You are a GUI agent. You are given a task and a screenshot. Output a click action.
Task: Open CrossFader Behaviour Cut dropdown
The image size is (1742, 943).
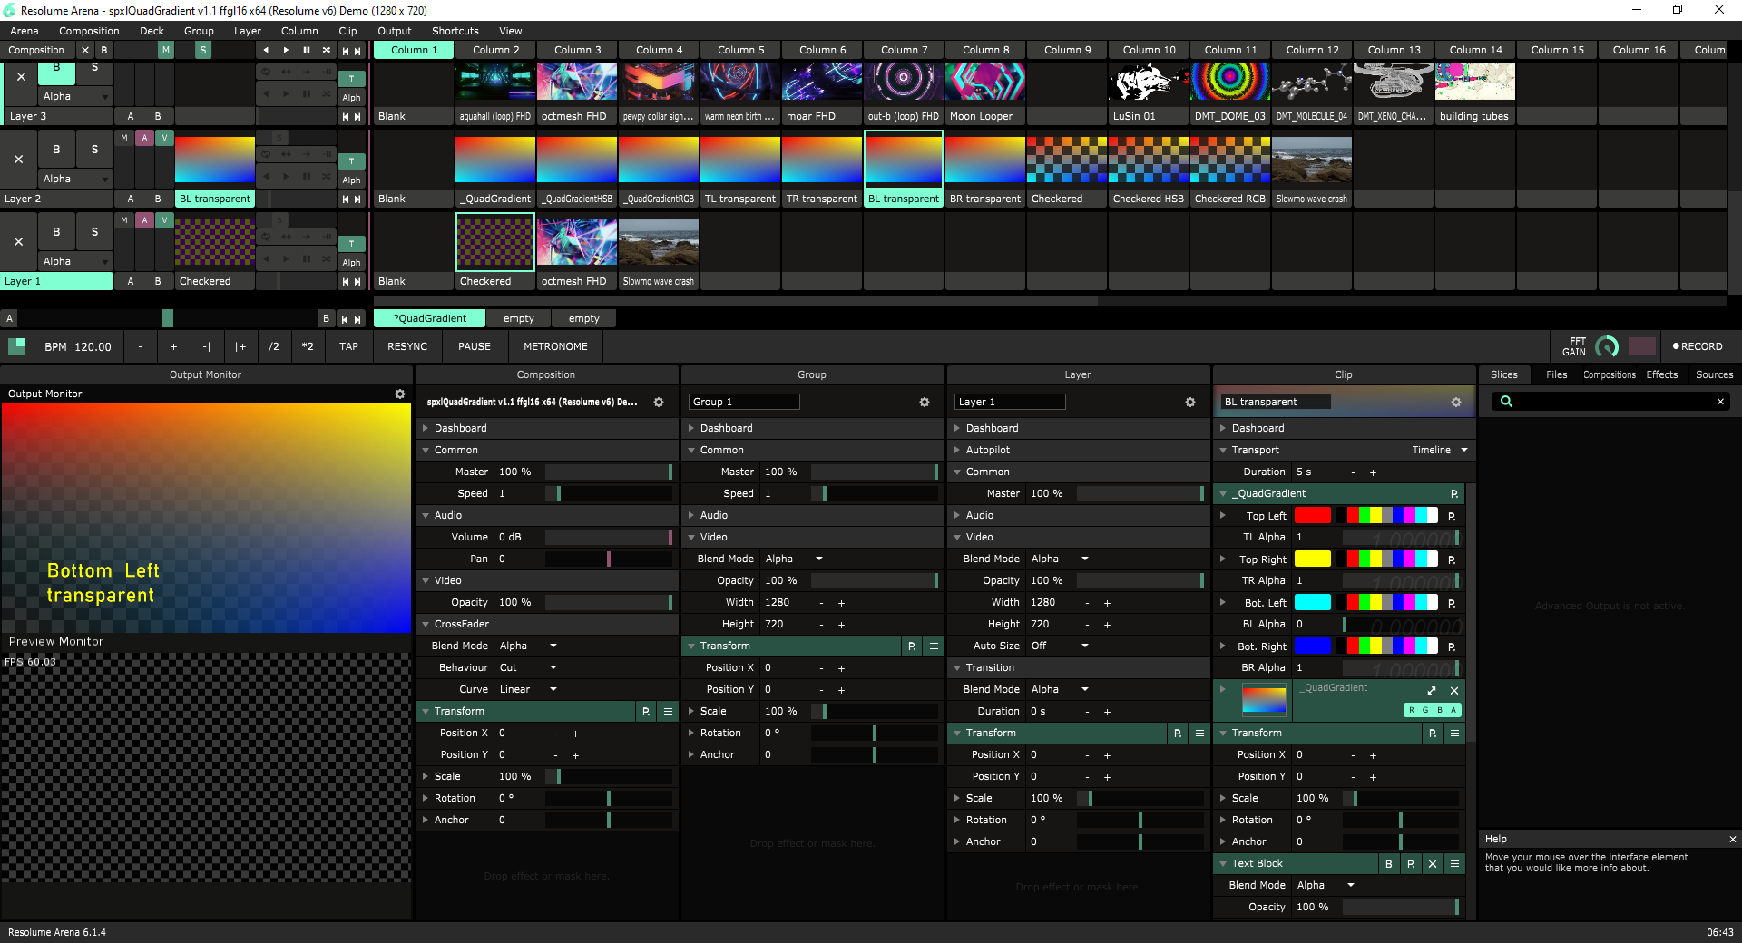click(x=529, y=668)
